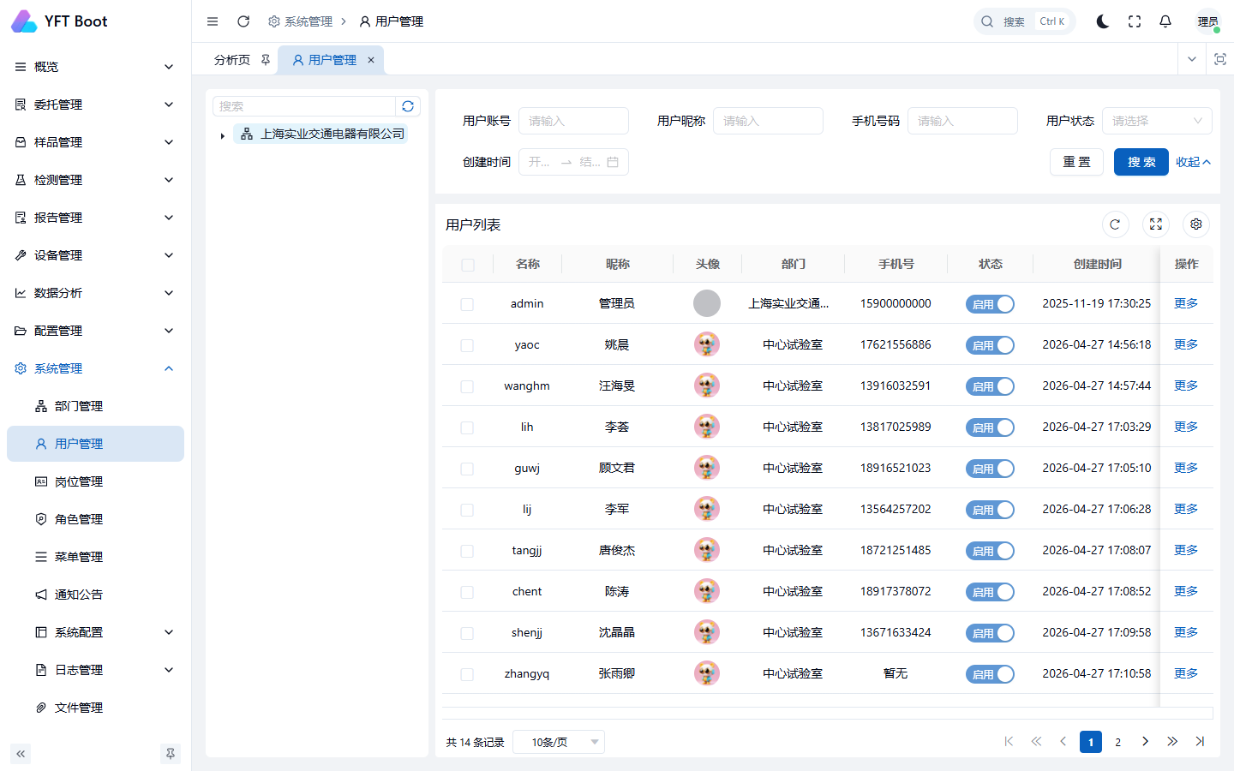Click the 重置 reset button
The image size is (1234, 771).
pos(1076,162)
